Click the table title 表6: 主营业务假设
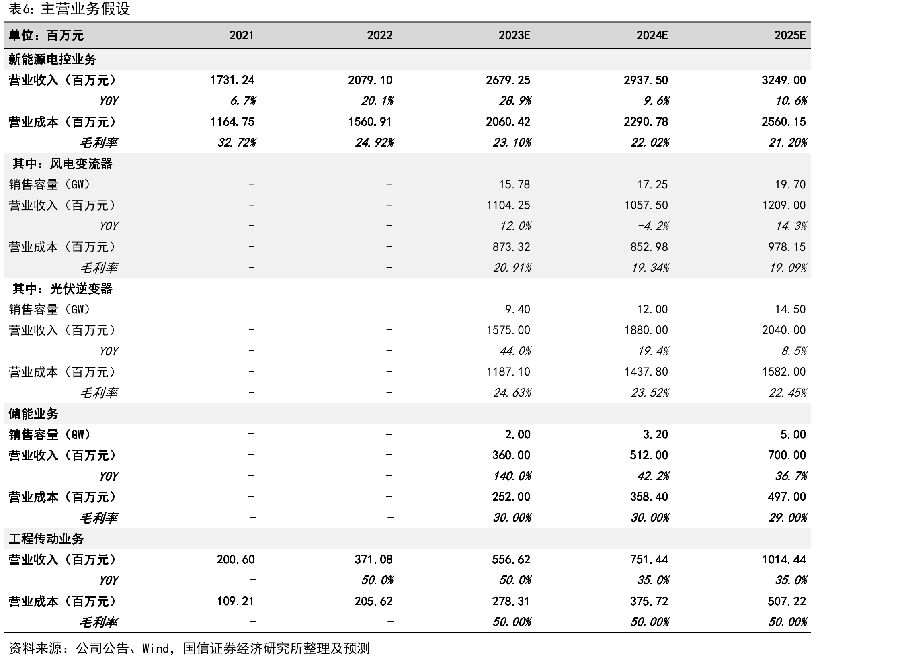 tap(70, 9)
